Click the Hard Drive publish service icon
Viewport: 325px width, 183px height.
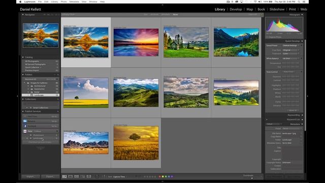click(x=25, y=116)
